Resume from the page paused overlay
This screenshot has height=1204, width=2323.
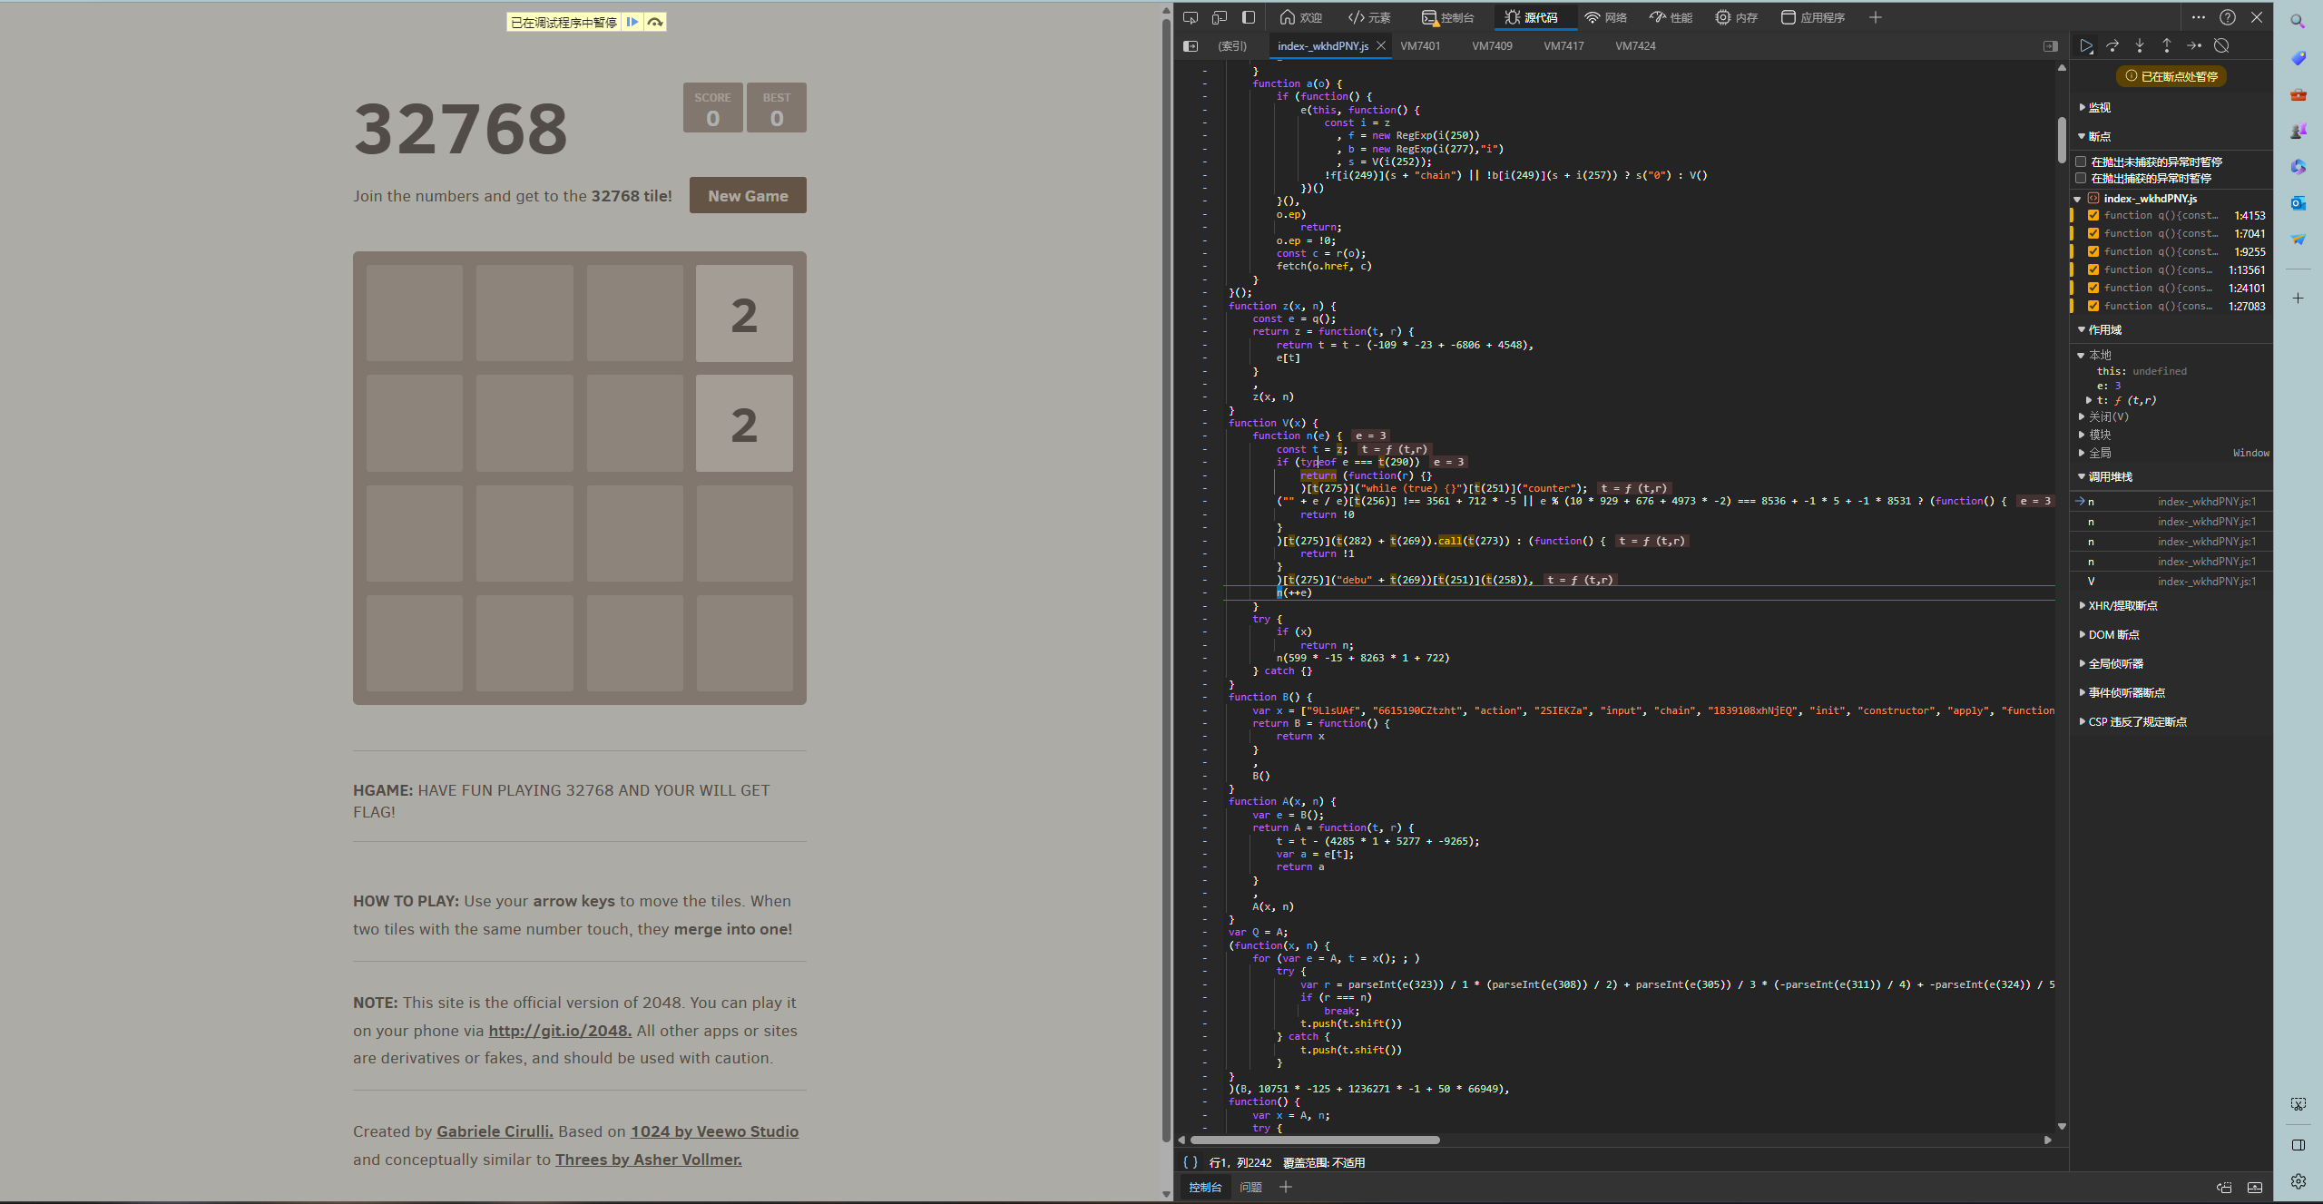tap(632, 22)
